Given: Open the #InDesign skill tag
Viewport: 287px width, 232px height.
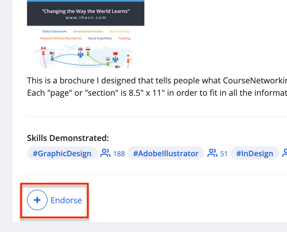Looking at the screenshot, I should pos(255,153).
